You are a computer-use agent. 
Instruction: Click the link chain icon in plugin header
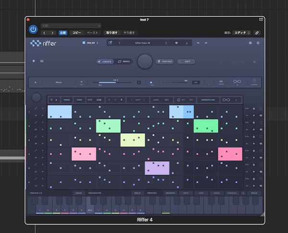pyautogui.click(x=257, y=33)
